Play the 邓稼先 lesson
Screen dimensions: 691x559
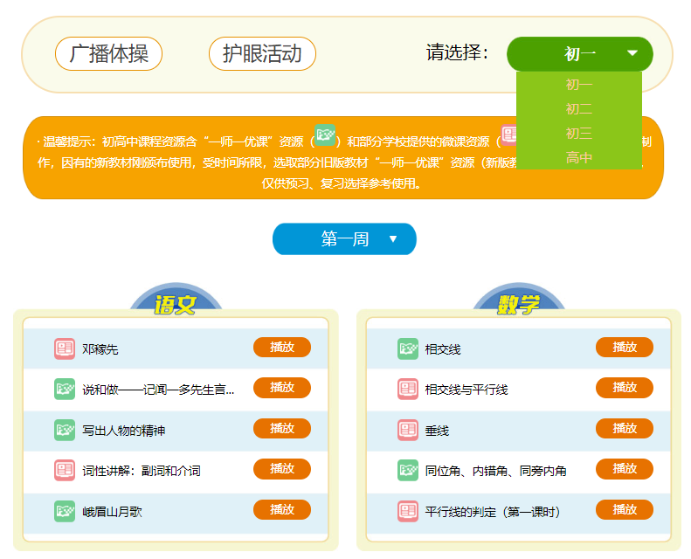[x=281, y=348]
